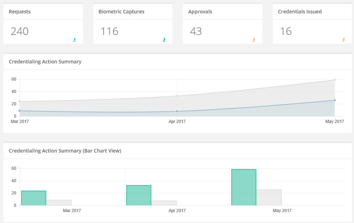Click the gray line point at Apr 2017
The height and width of the screenshot is (223, 354).
(177, 96)
